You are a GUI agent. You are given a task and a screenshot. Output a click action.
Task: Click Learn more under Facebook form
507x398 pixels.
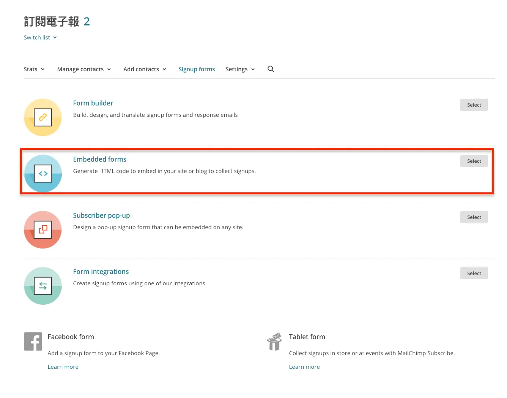coord(63,367)
